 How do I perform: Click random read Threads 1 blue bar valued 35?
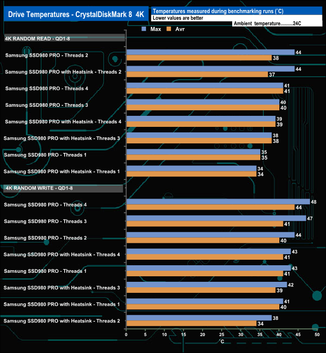point(194,152)
